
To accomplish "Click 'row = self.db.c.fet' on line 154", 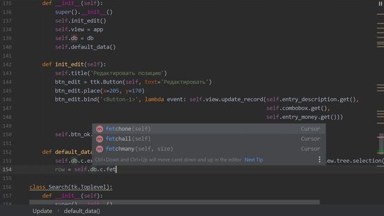I will (x=85, y=169).
